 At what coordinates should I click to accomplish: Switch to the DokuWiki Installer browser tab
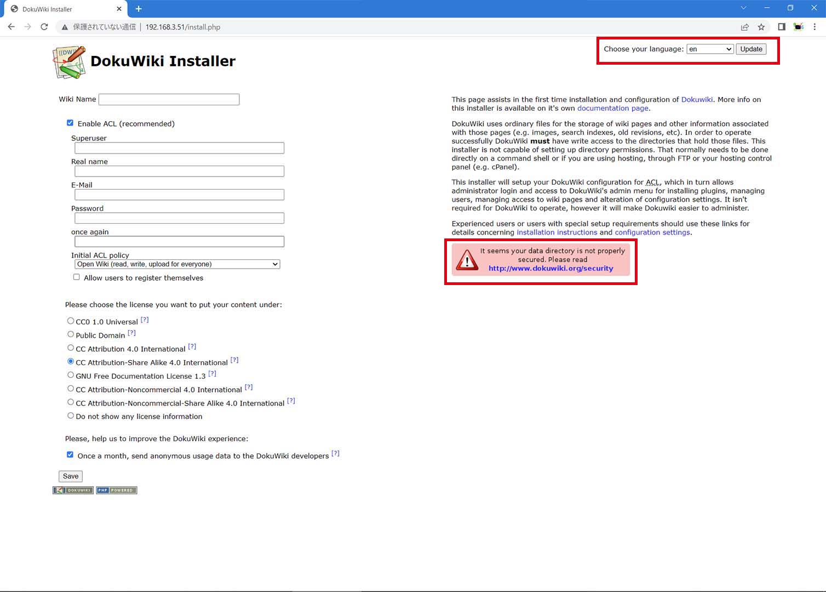[65, 9]
